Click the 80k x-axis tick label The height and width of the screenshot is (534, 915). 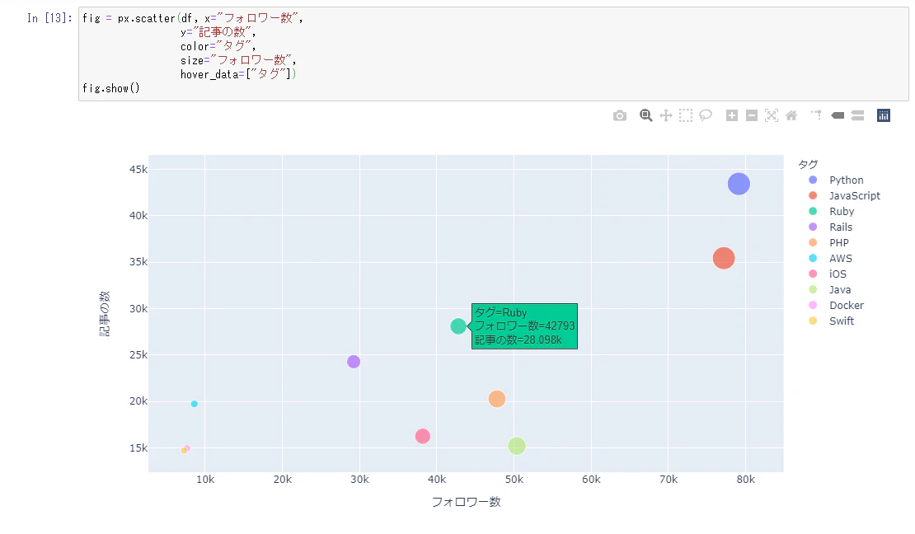tap(745, 479)
